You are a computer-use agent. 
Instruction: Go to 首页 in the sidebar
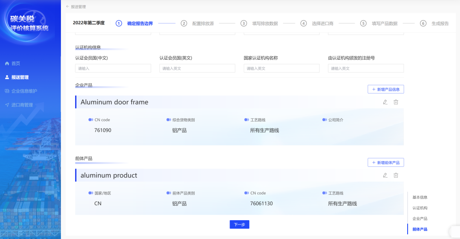(x=16, y=63)
